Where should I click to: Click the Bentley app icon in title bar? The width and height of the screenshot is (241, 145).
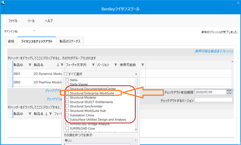tap(3, 3)
